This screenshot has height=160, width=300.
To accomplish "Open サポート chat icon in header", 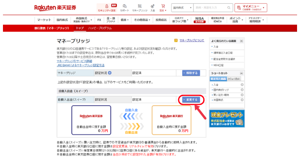I will [125, 6].
